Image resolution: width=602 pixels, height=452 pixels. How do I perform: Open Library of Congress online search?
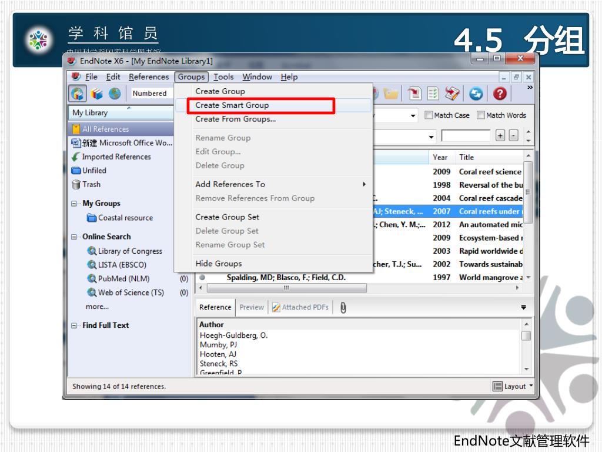pyautogui.click(x=125, y=251)
